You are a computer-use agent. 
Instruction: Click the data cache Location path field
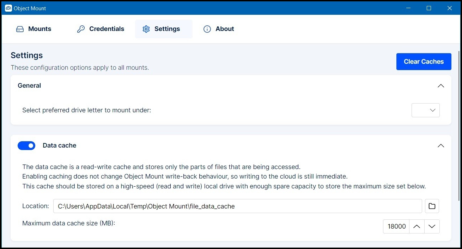point(237,206)
